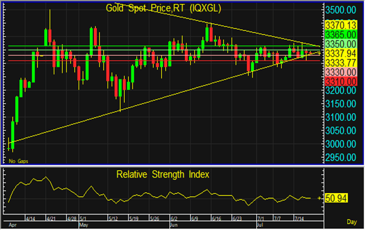Click the 3000.00 price axis label
Viewport: 365px width, 230px height.
(x=341, y=144)
